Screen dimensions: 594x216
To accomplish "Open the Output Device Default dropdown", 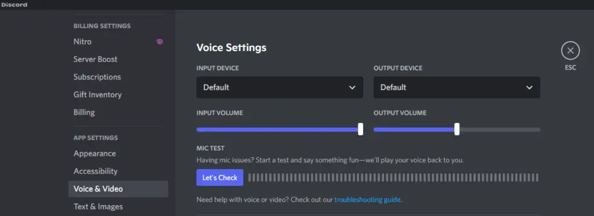I will pos(457,87).
